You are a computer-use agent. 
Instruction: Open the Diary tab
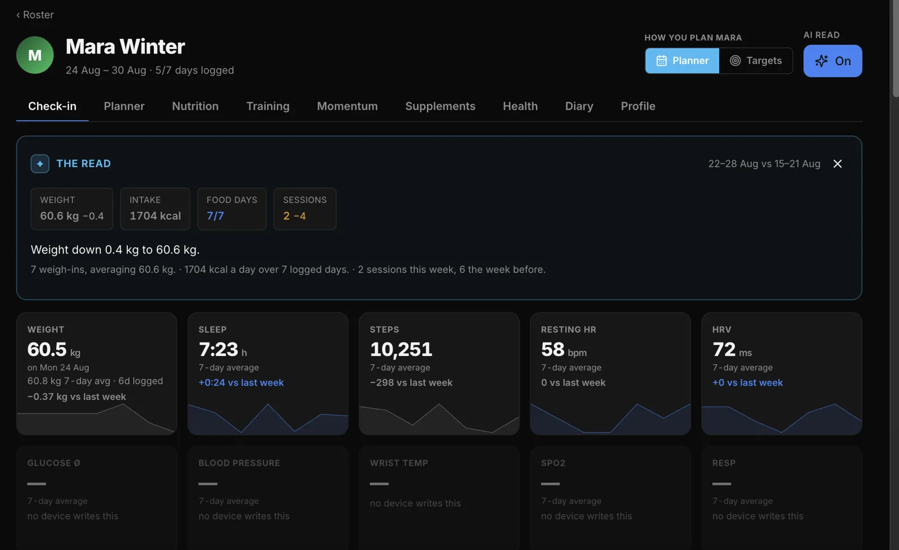579,106
